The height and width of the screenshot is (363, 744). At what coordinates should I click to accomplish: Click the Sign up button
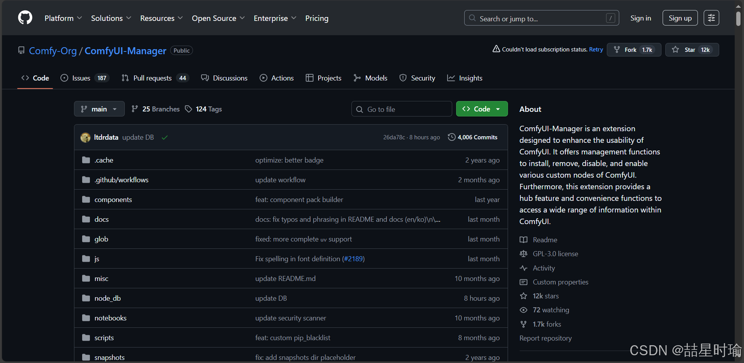click(680, 18)
